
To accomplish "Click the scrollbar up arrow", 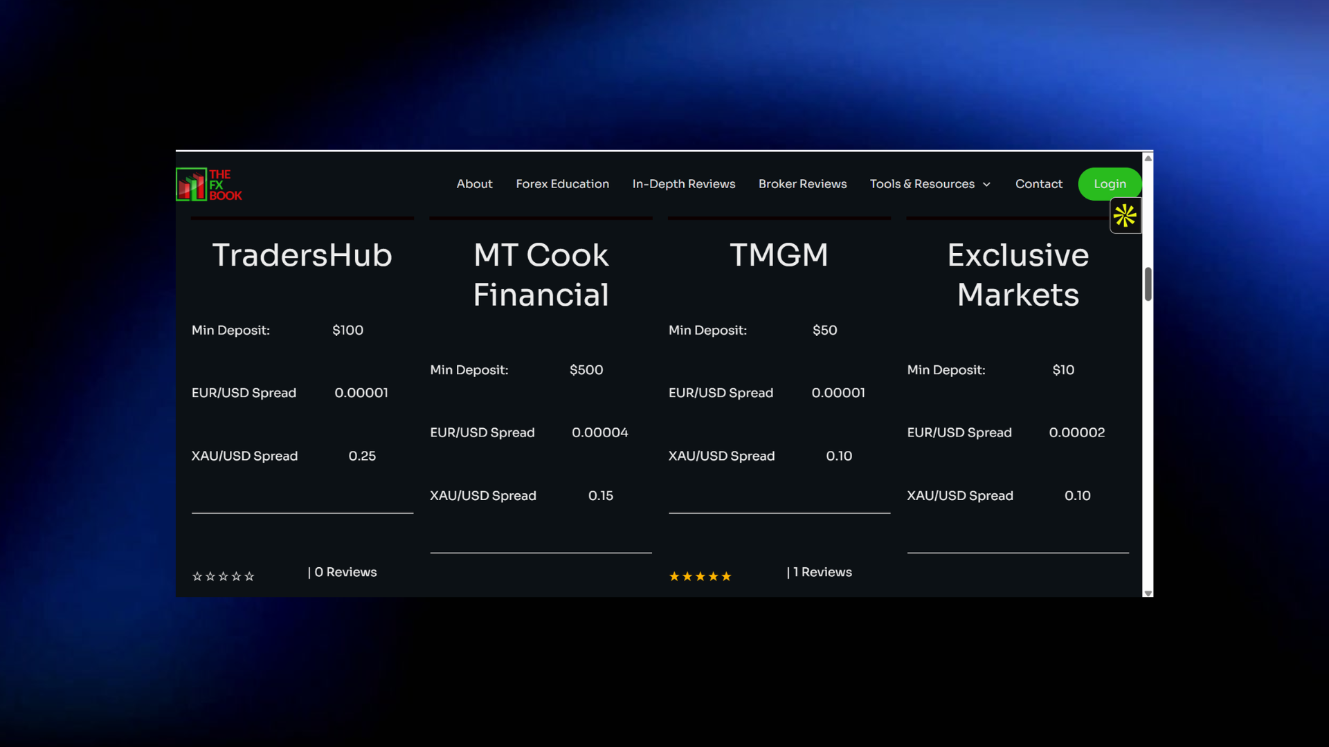I will tap(1148, 158).
